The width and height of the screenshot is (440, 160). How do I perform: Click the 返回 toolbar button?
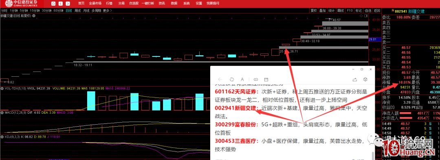click(x=377, y=11)
